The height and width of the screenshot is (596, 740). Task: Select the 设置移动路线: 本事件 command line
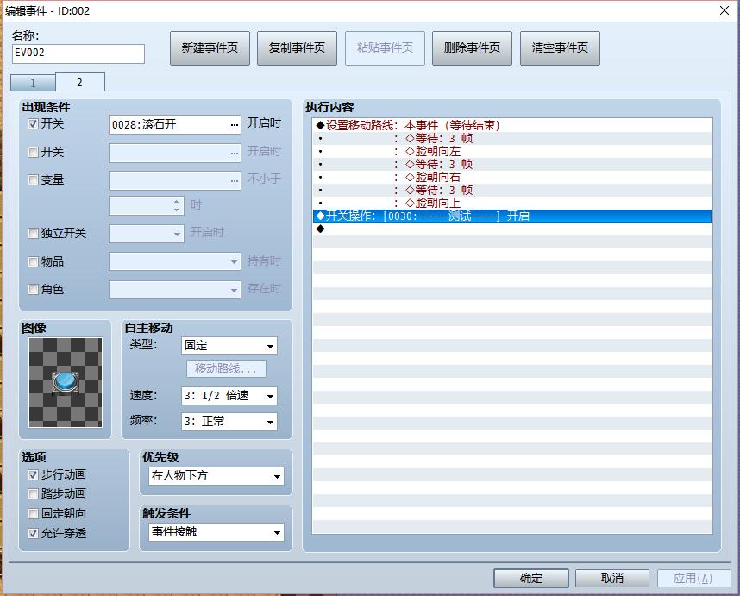(512, 125)
